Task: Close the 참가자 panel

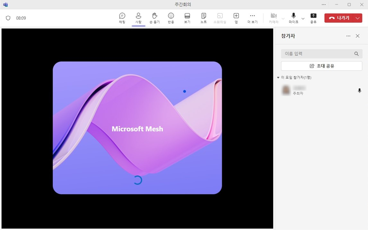Action: [x=357, y=36]
